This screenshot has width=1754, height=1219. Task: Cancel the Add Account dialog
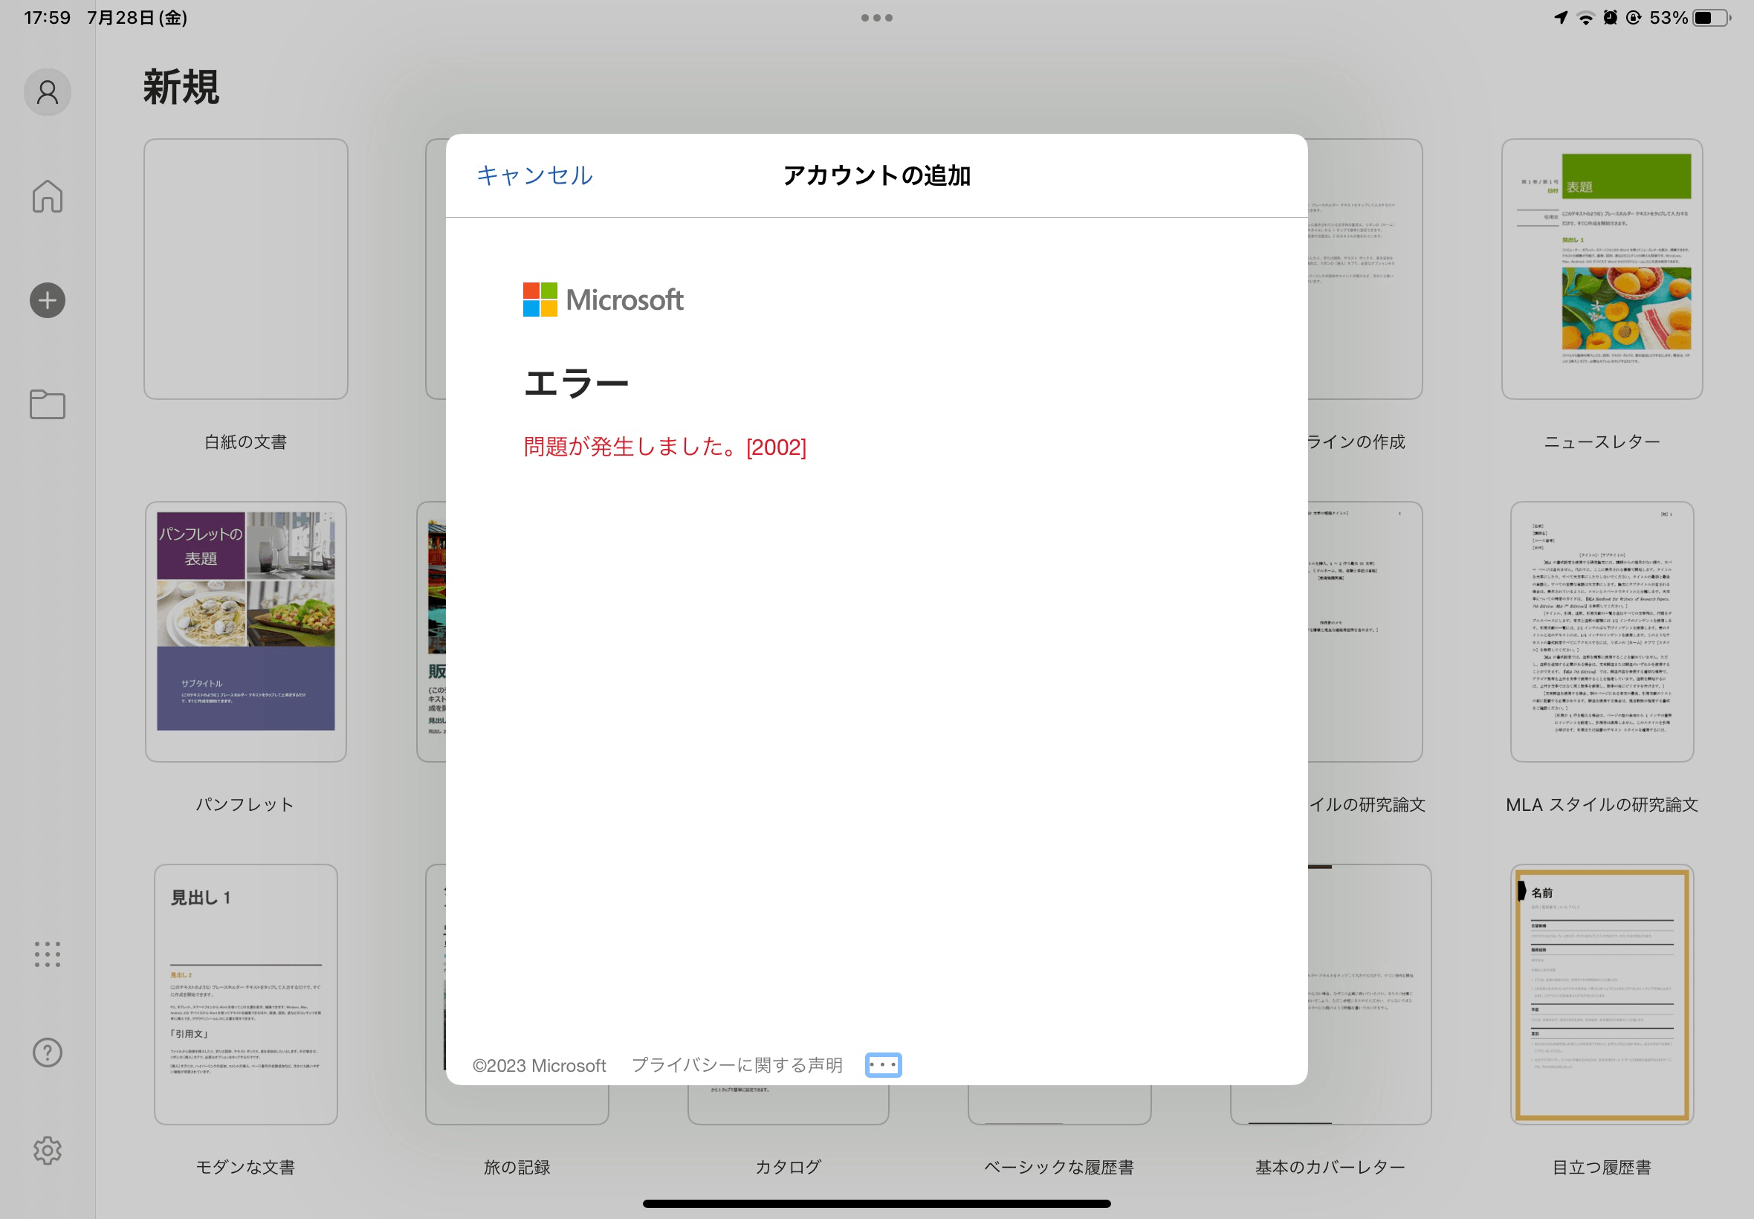(534, 175)
